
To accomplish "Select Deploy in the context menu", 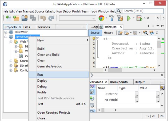I will coord(59,81).
